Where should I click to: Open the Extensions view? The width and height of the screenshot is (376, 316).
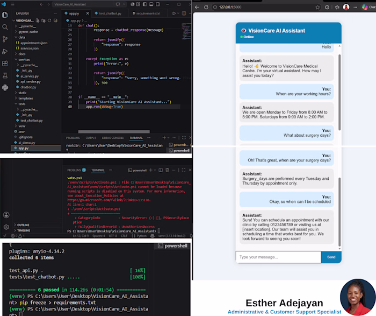pos(5,64)
